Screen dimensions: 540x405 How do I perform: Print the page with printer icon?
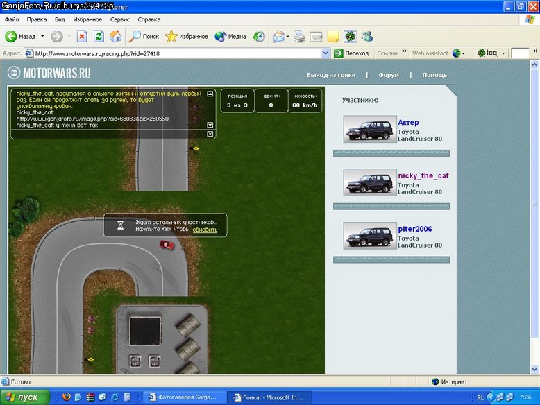point(299,36)
